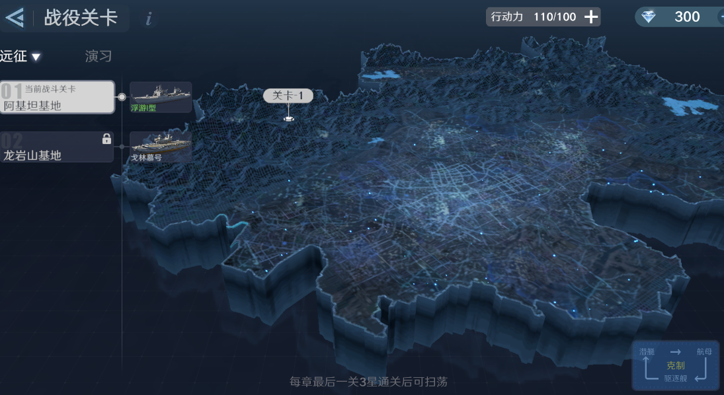Tap the diamond currency icon
This screenshot has height=395, width=724.
649,17
